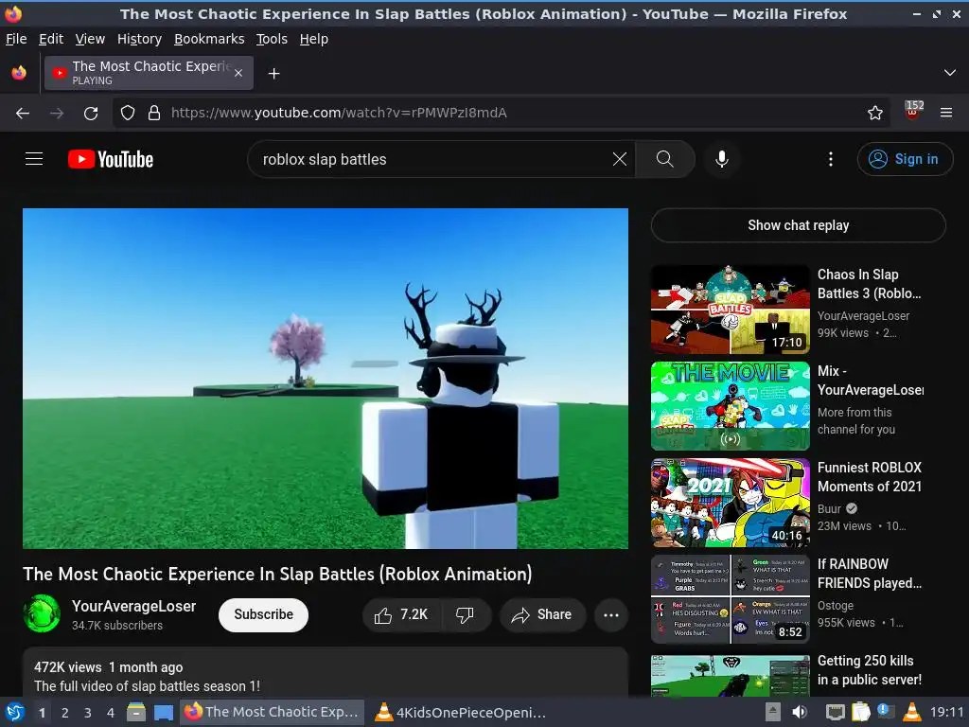Share the video
The width and height of the screenshot is (969, 727).
click(x=542, y=614)
